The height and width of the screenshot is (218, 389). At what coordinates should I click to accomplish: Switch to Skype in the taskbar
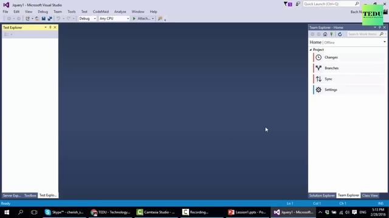coord(64,212)
